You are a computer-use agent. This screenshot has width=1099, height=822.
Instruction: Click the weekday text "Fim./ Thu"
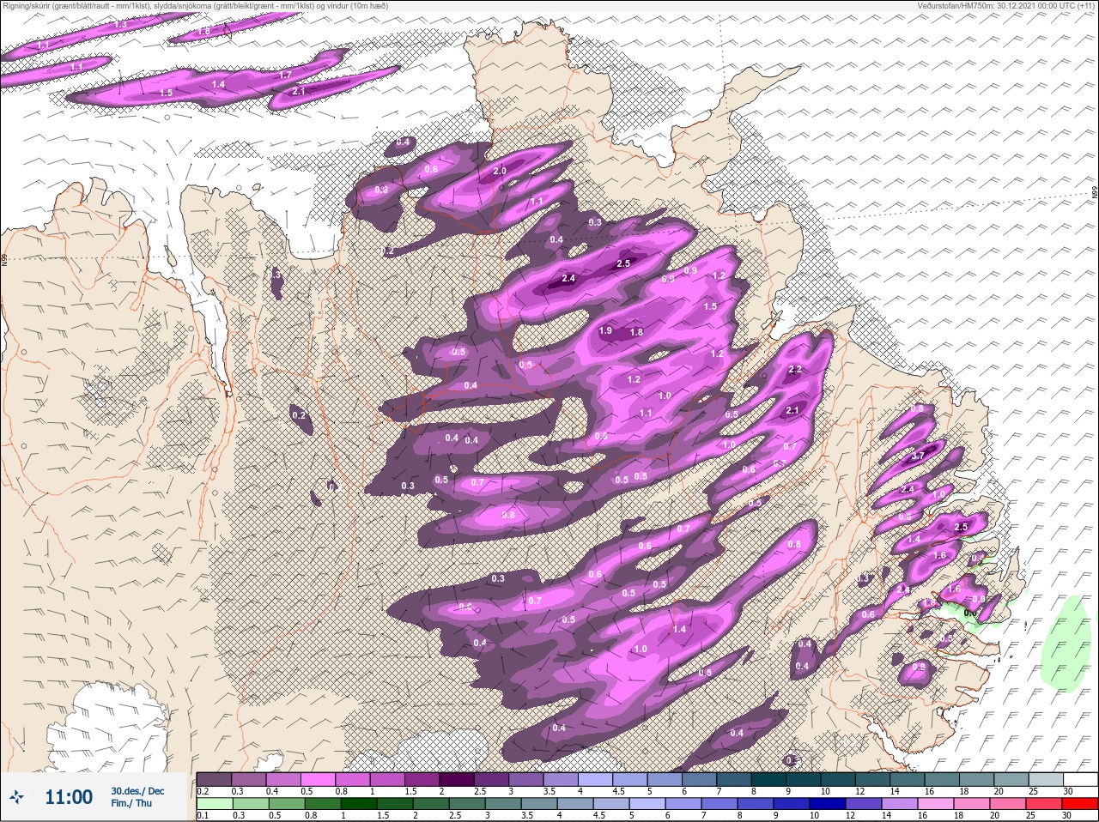pos(131,803)
